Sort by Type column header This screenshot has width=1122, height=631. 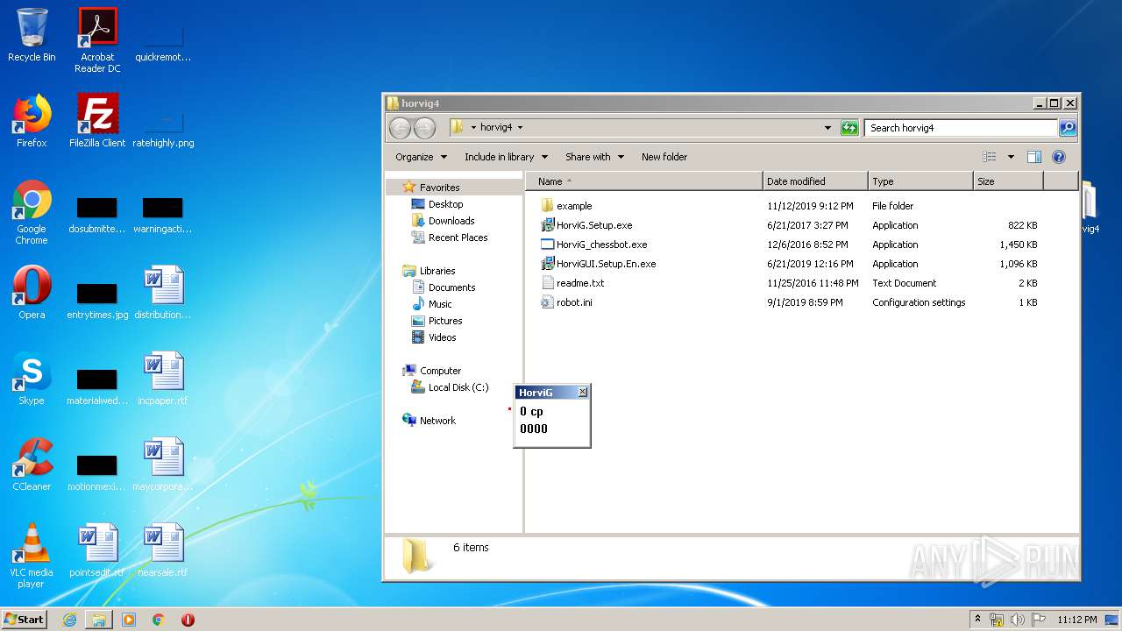[920, 181]
